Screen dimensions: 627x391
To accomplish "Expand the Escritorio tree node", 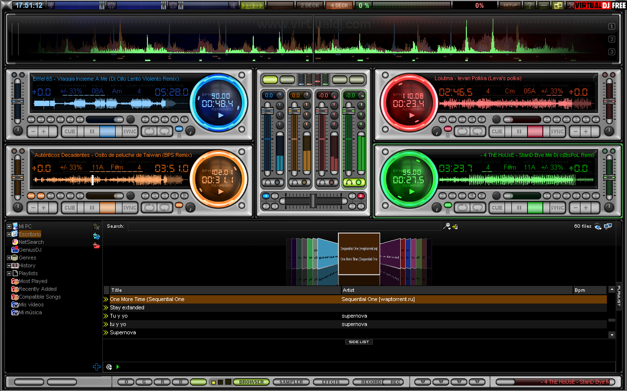I will click(x=9, y=234).
